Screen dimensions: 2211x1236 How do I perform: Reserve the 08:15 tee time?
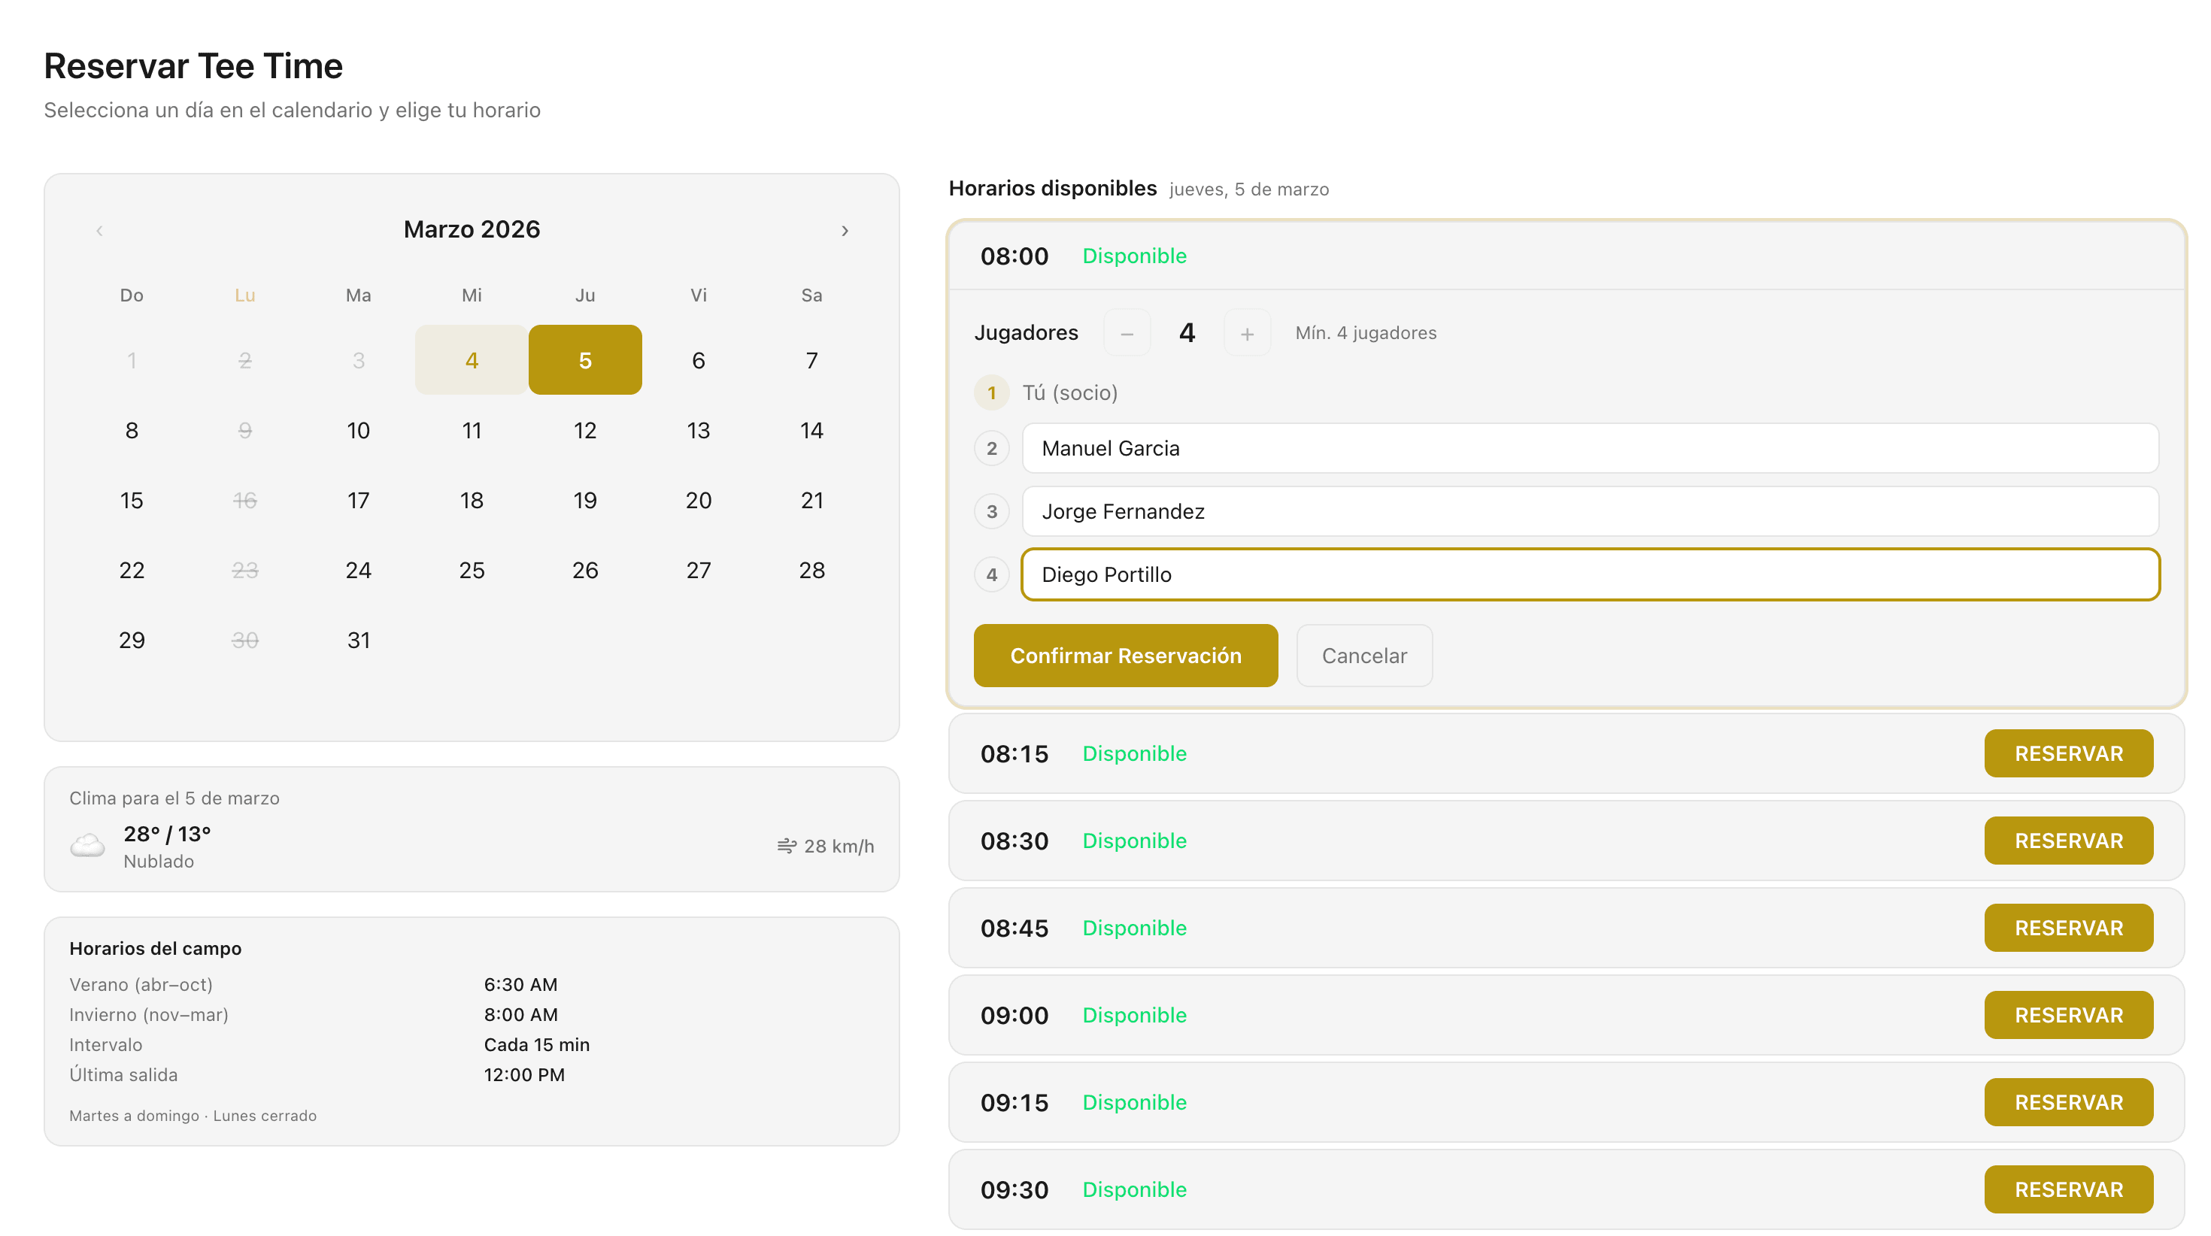(x=2069, y=753)
